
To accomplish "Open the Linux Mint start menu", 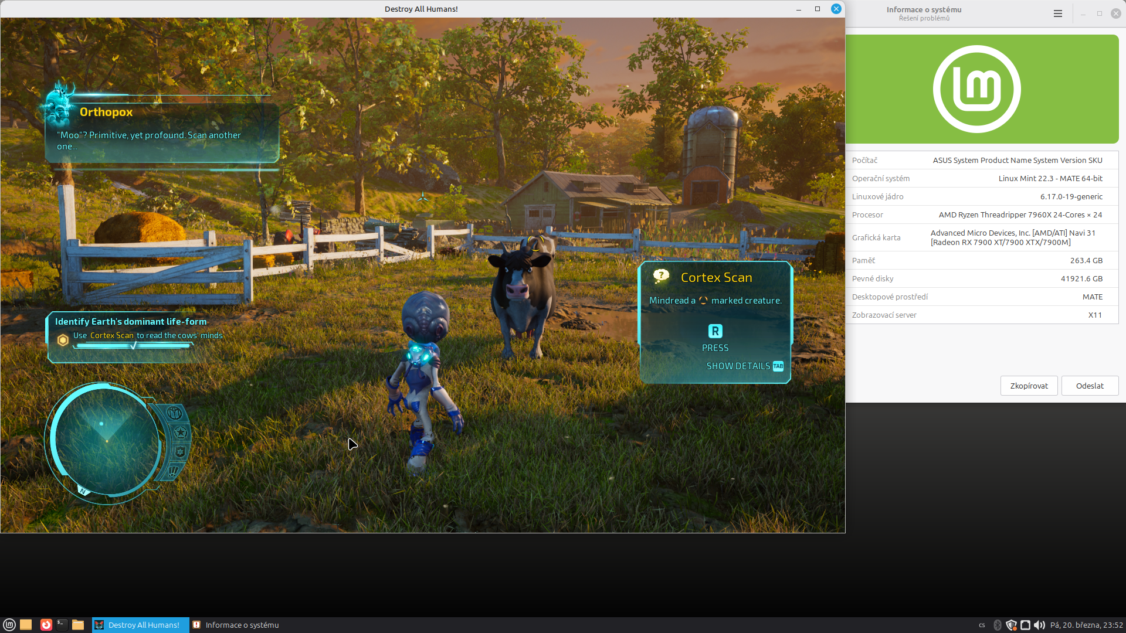I will [9, 625].
